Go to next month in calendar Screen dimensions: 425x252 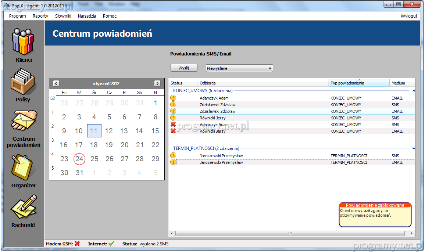(x=157, y=83)
